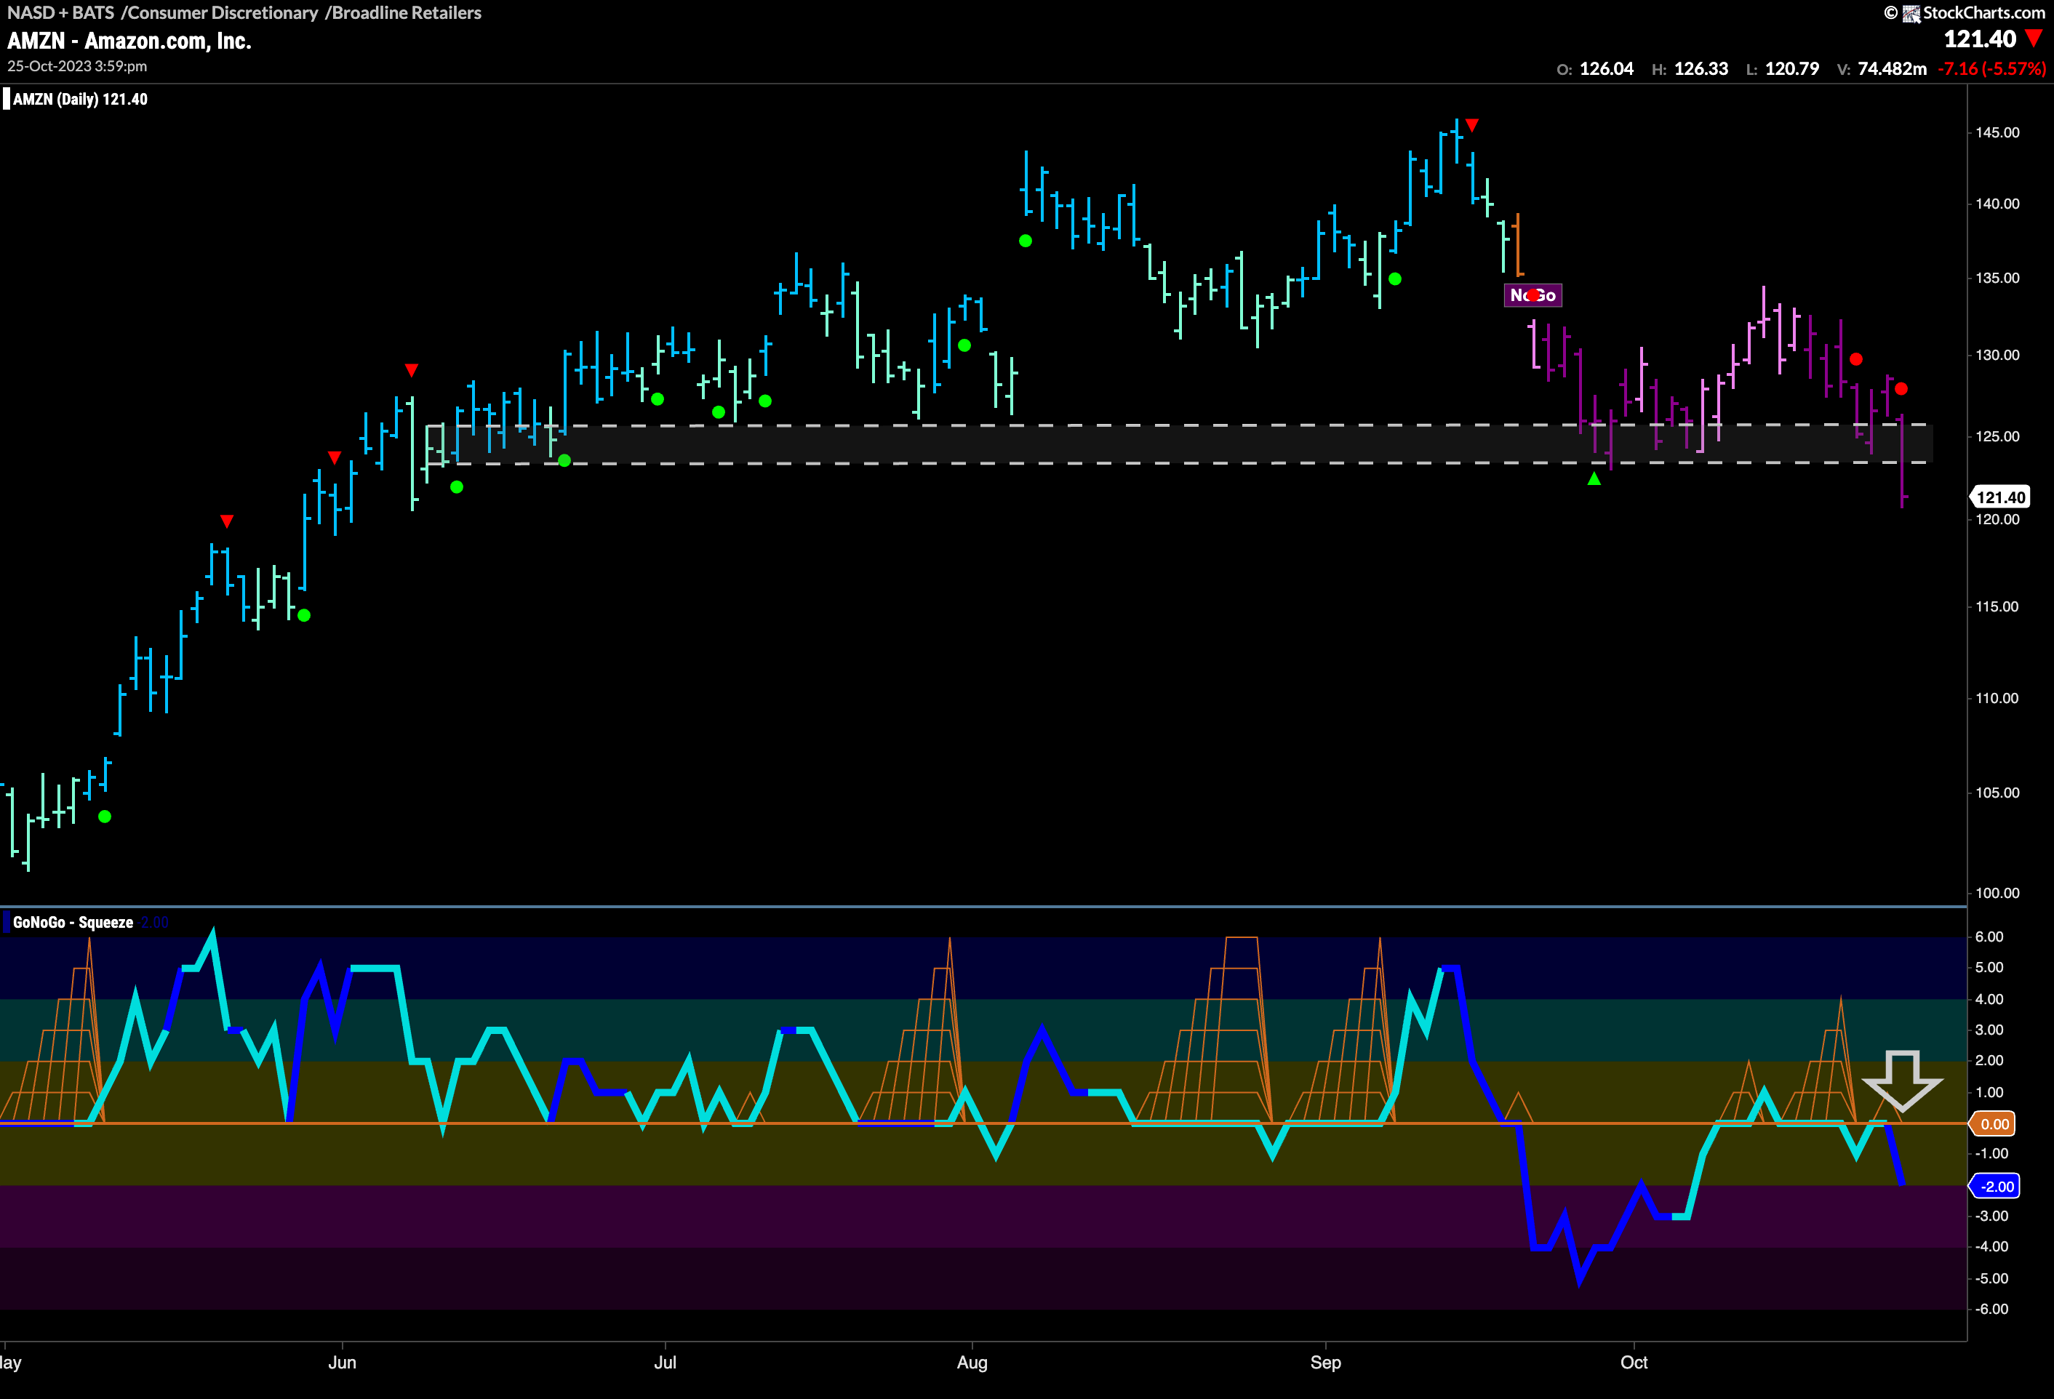Click the GoNoGo - Squeeze panel label

point(73,923)
